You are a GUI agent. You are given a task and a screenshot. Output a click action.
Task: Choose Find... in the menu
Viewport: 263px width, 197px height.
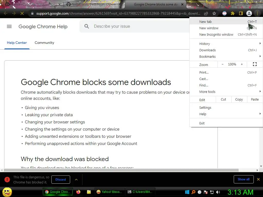(226, 85)
